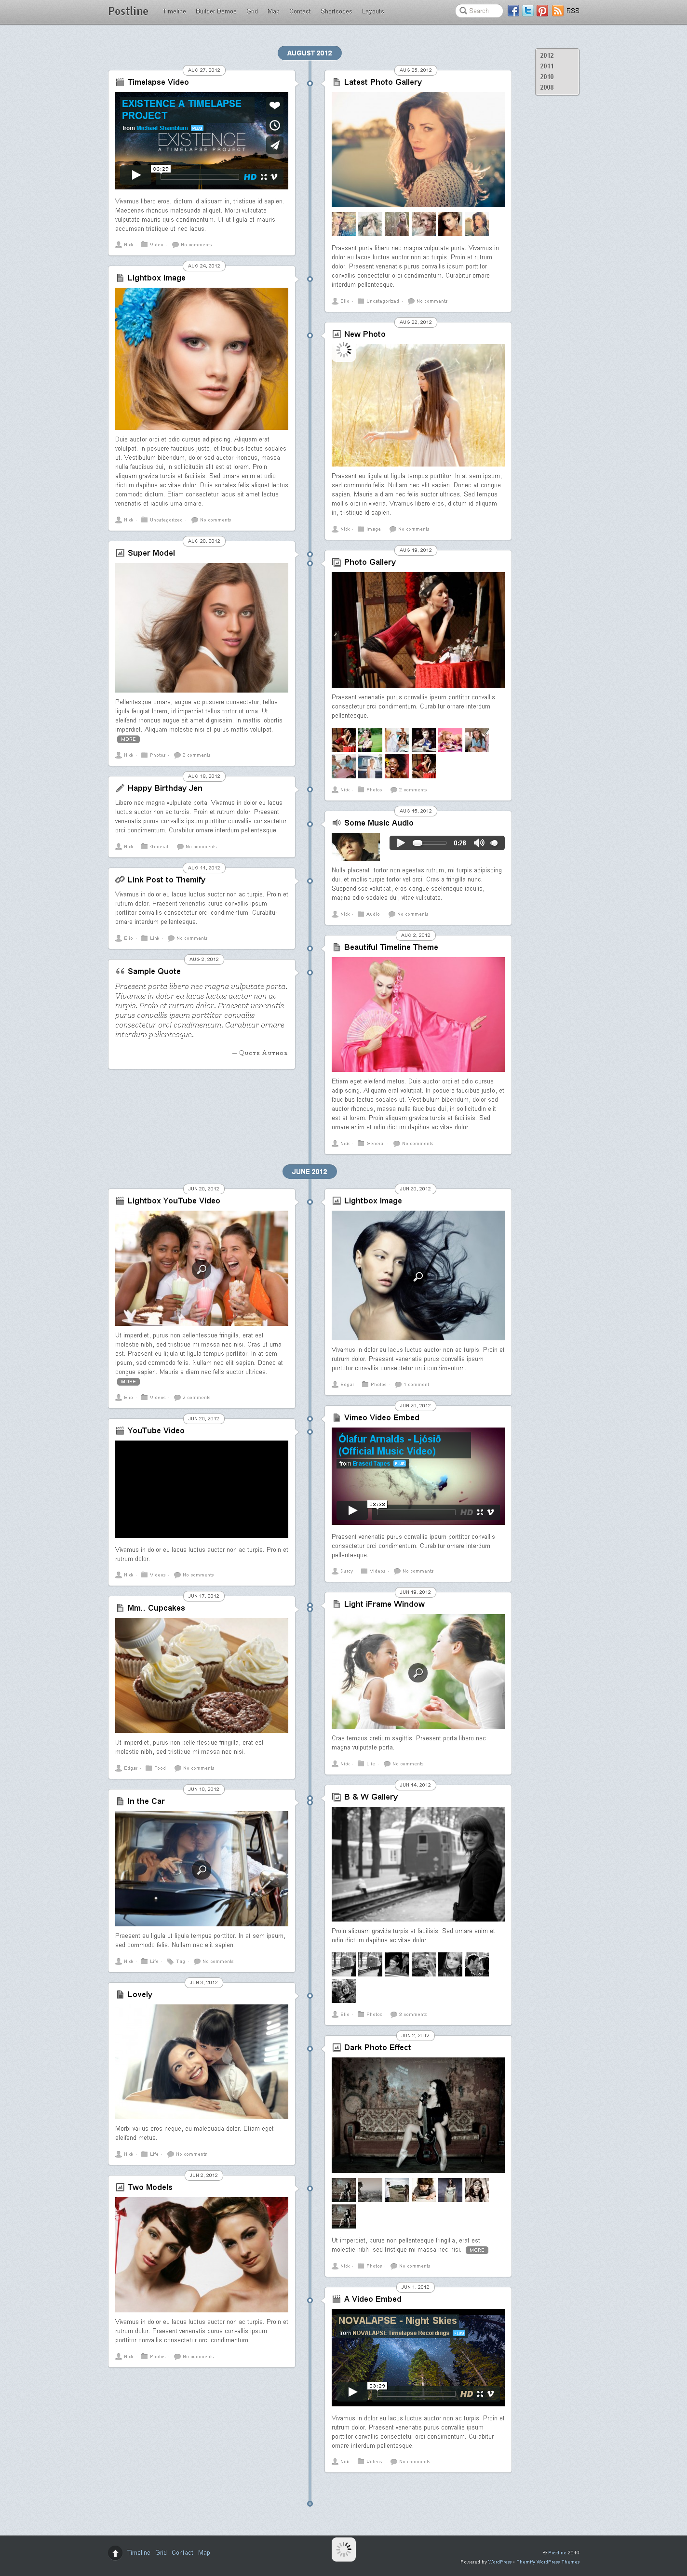Click back-to-top arrow icon in footer
Image resolution: width=687 pixels, height=2576 pixels.
tap(115, 2552)
